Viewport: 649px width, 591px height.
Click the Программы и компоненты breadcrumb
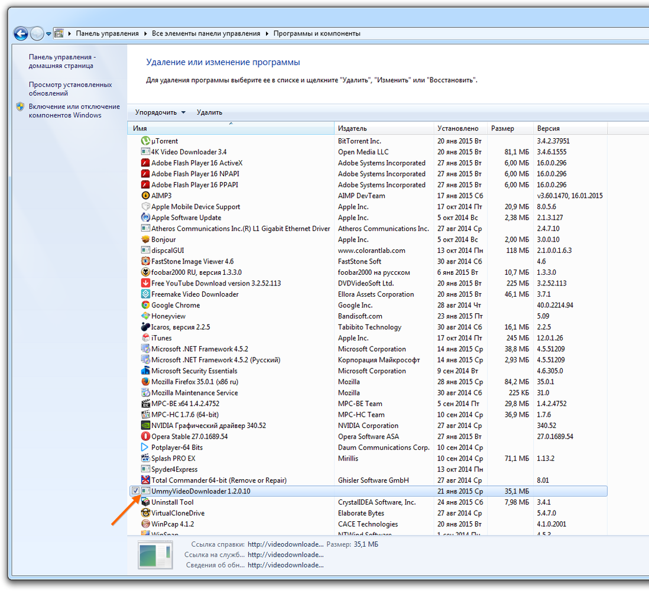(x=317, y=34)
